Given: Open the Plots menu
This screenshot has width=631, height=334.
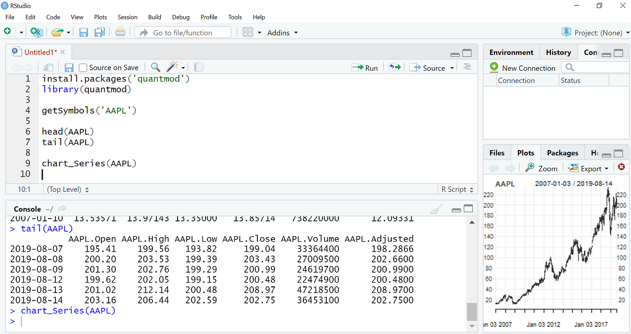Looking at the screenshot, I should (x=101, y=17).
